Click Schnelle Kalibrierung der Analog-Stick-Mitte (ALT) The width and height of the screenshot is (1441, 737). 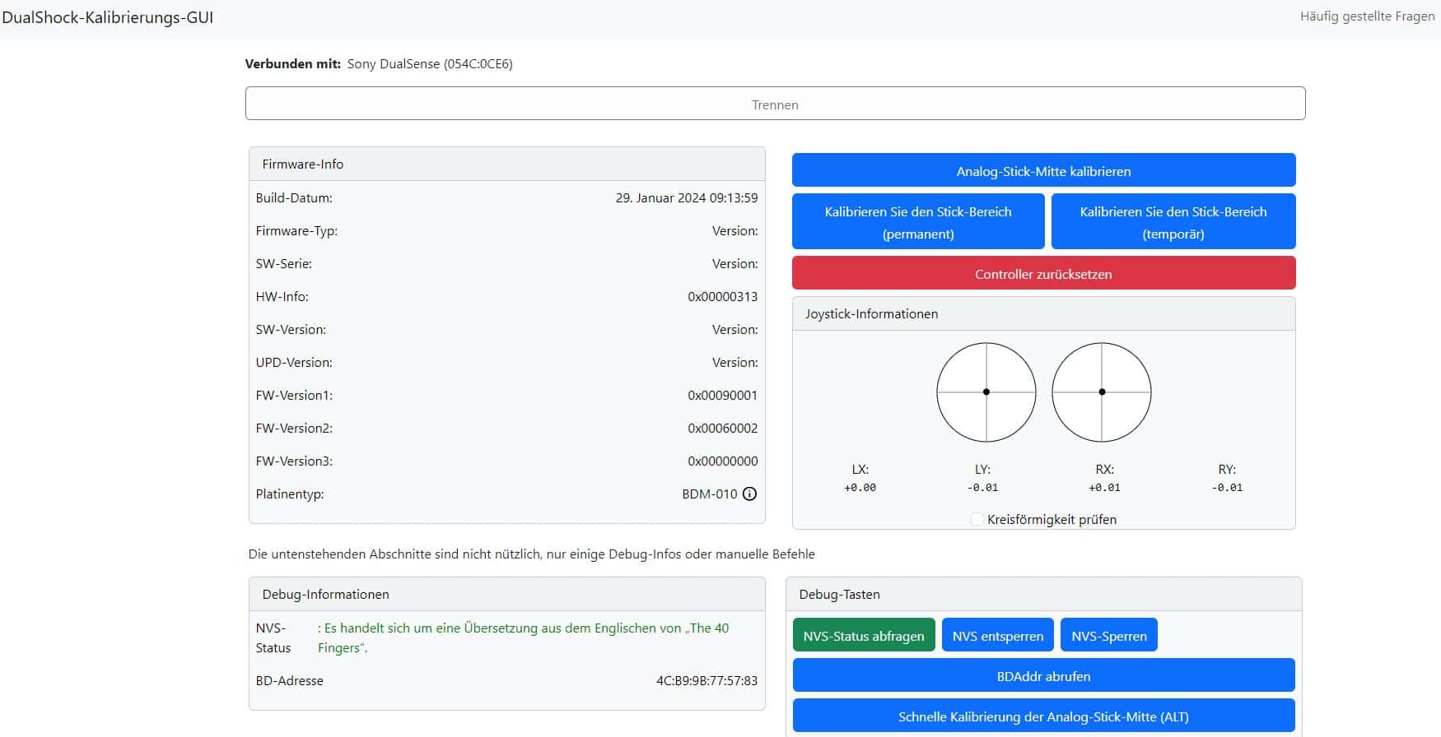tap(1043, 716)
